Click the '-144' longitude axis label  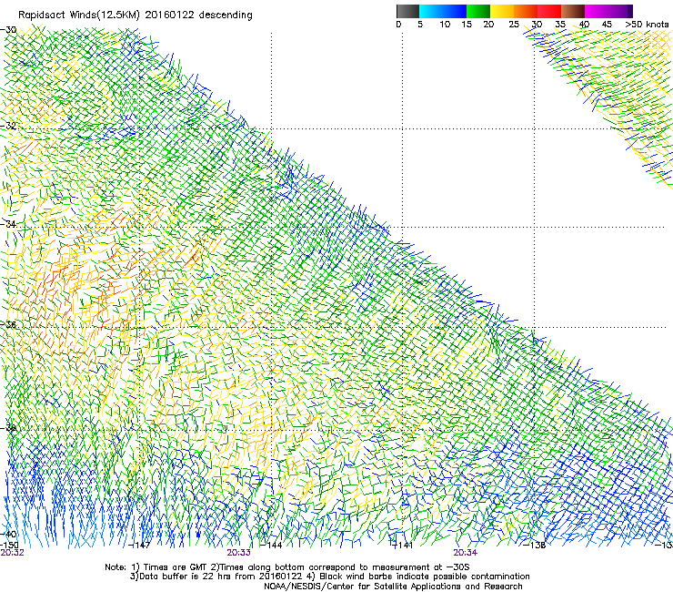click(271, 546)
